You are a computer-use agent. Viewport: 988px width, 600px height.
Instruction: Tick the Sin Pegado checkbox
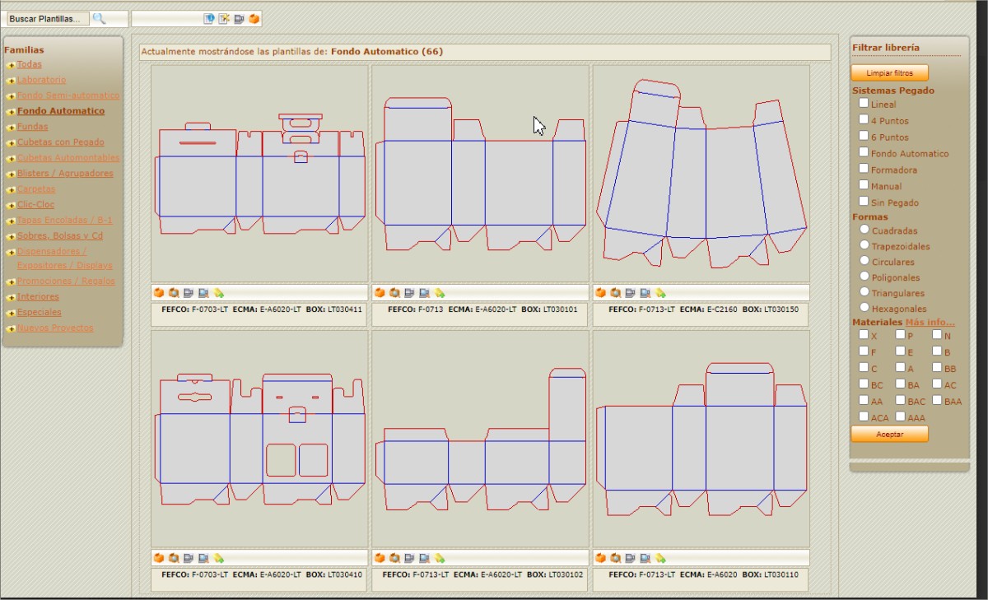point(864,201)
